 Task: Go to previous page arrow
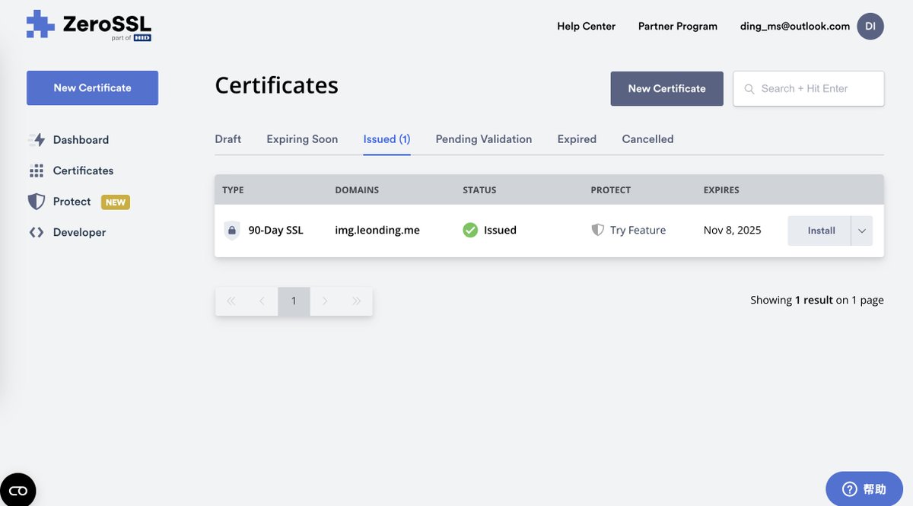click(x=262, y=301)
